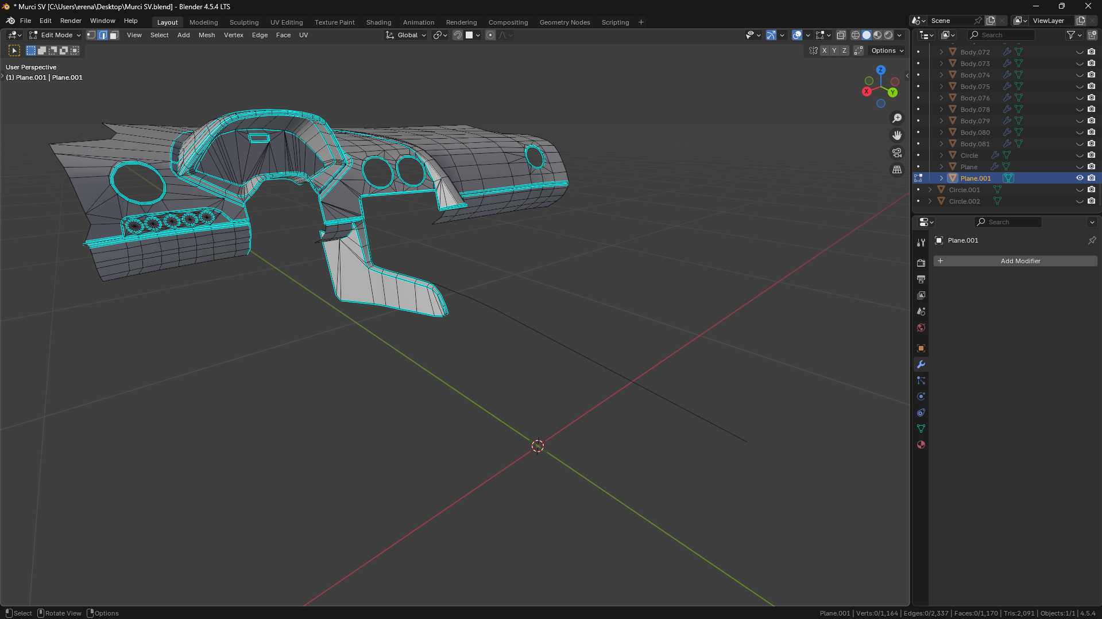This screenshot has height=619, width=1102.
Task: Choose the Subtract selection mode icon
Action: [x=53, y=50]
